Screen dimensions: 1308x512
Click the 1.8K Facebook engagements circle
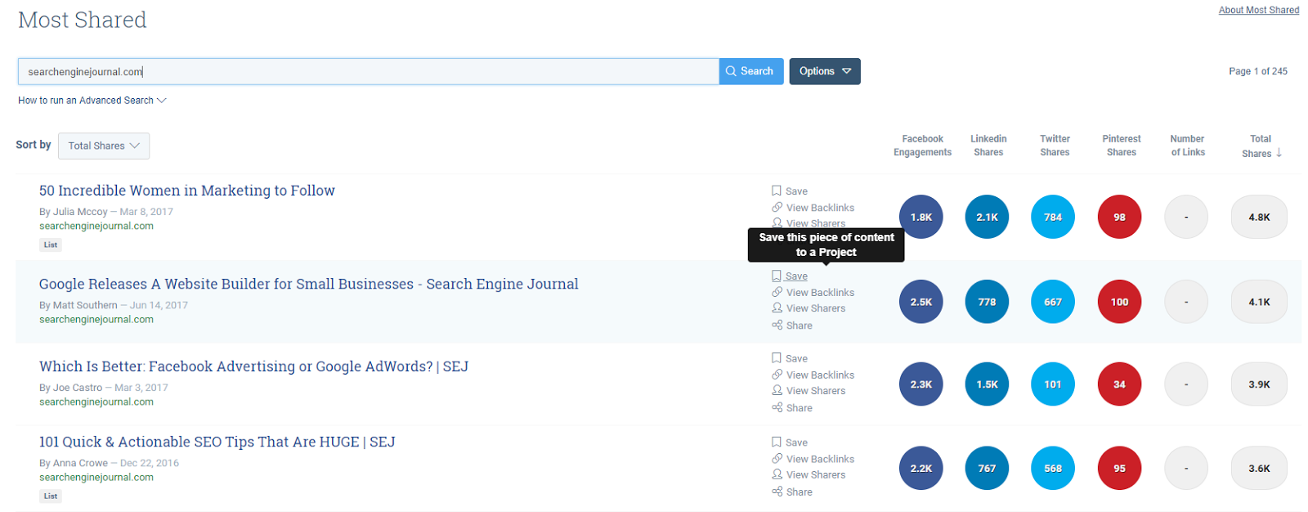921,217
